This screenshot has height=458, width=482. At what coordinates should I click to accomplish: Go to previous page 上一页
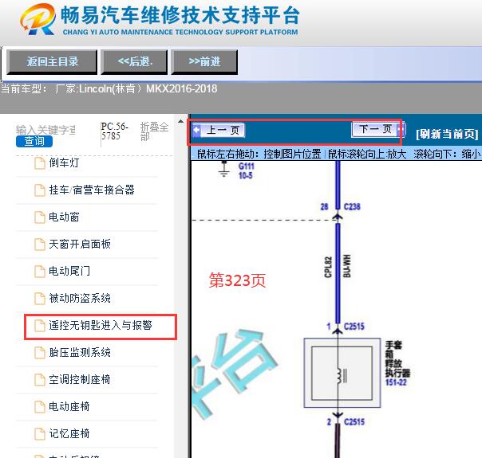(x=218, y=130)
